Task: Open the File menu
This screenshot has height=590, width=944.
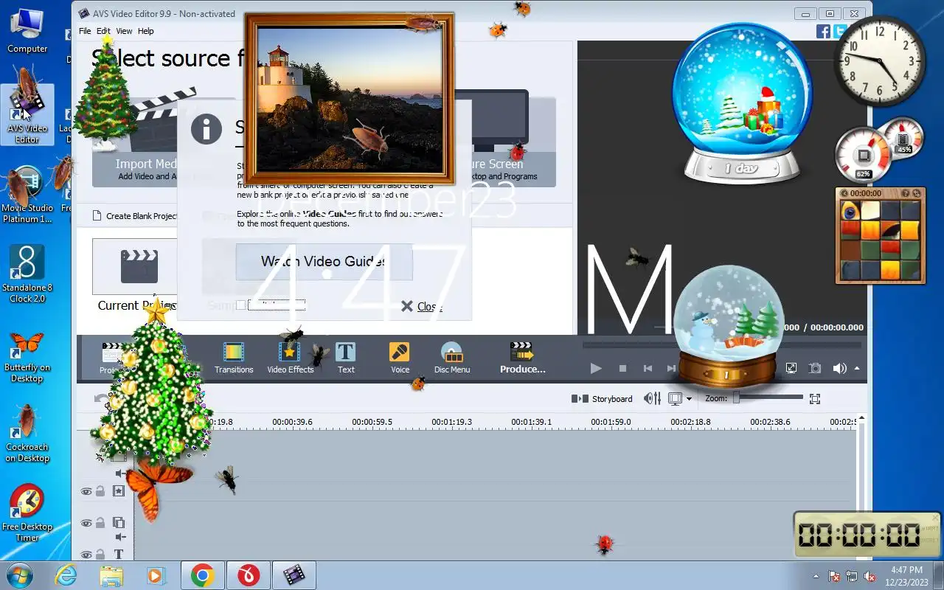Action: pyautogui.click(x=85, y=31)
